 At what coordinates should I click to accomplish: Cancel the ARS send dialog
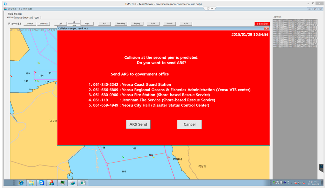(189, 124)
